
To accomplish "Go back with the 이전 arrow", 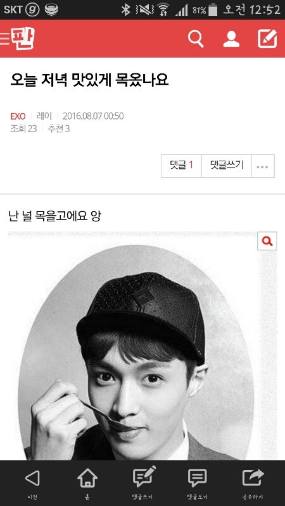I will [32, 483].
